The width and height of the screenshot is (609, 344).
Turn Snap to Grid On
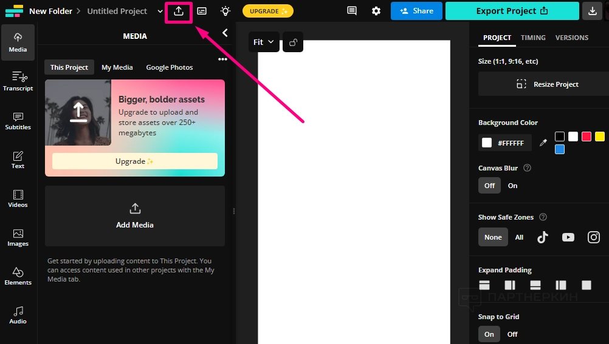click(x=489, y=334)
